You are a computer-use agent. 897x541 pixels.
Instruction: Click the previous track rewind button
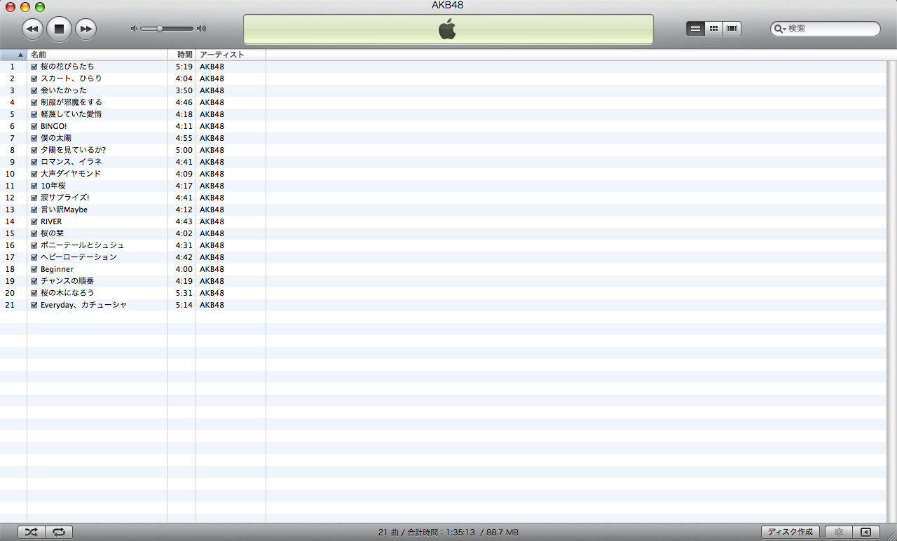point(33,29)
